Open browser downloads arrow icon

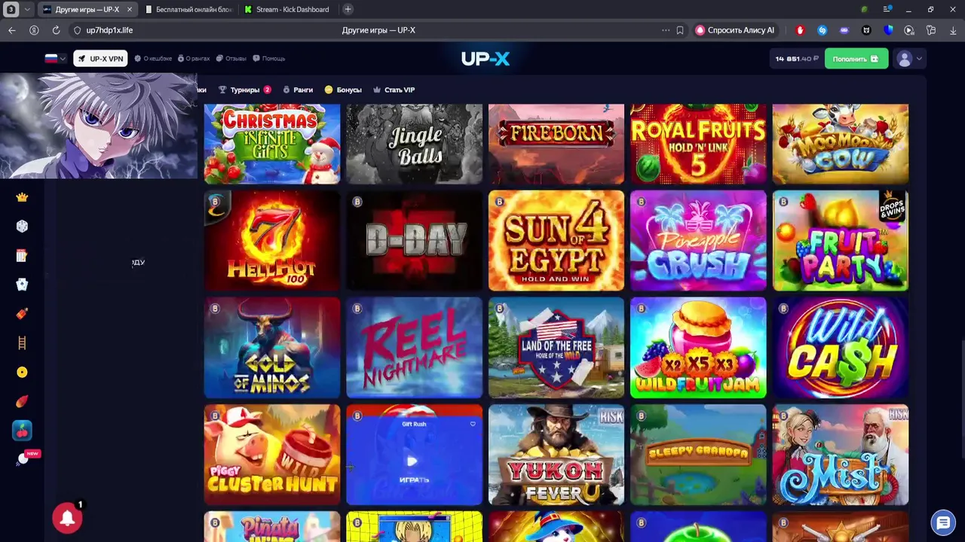coord(953,30)
